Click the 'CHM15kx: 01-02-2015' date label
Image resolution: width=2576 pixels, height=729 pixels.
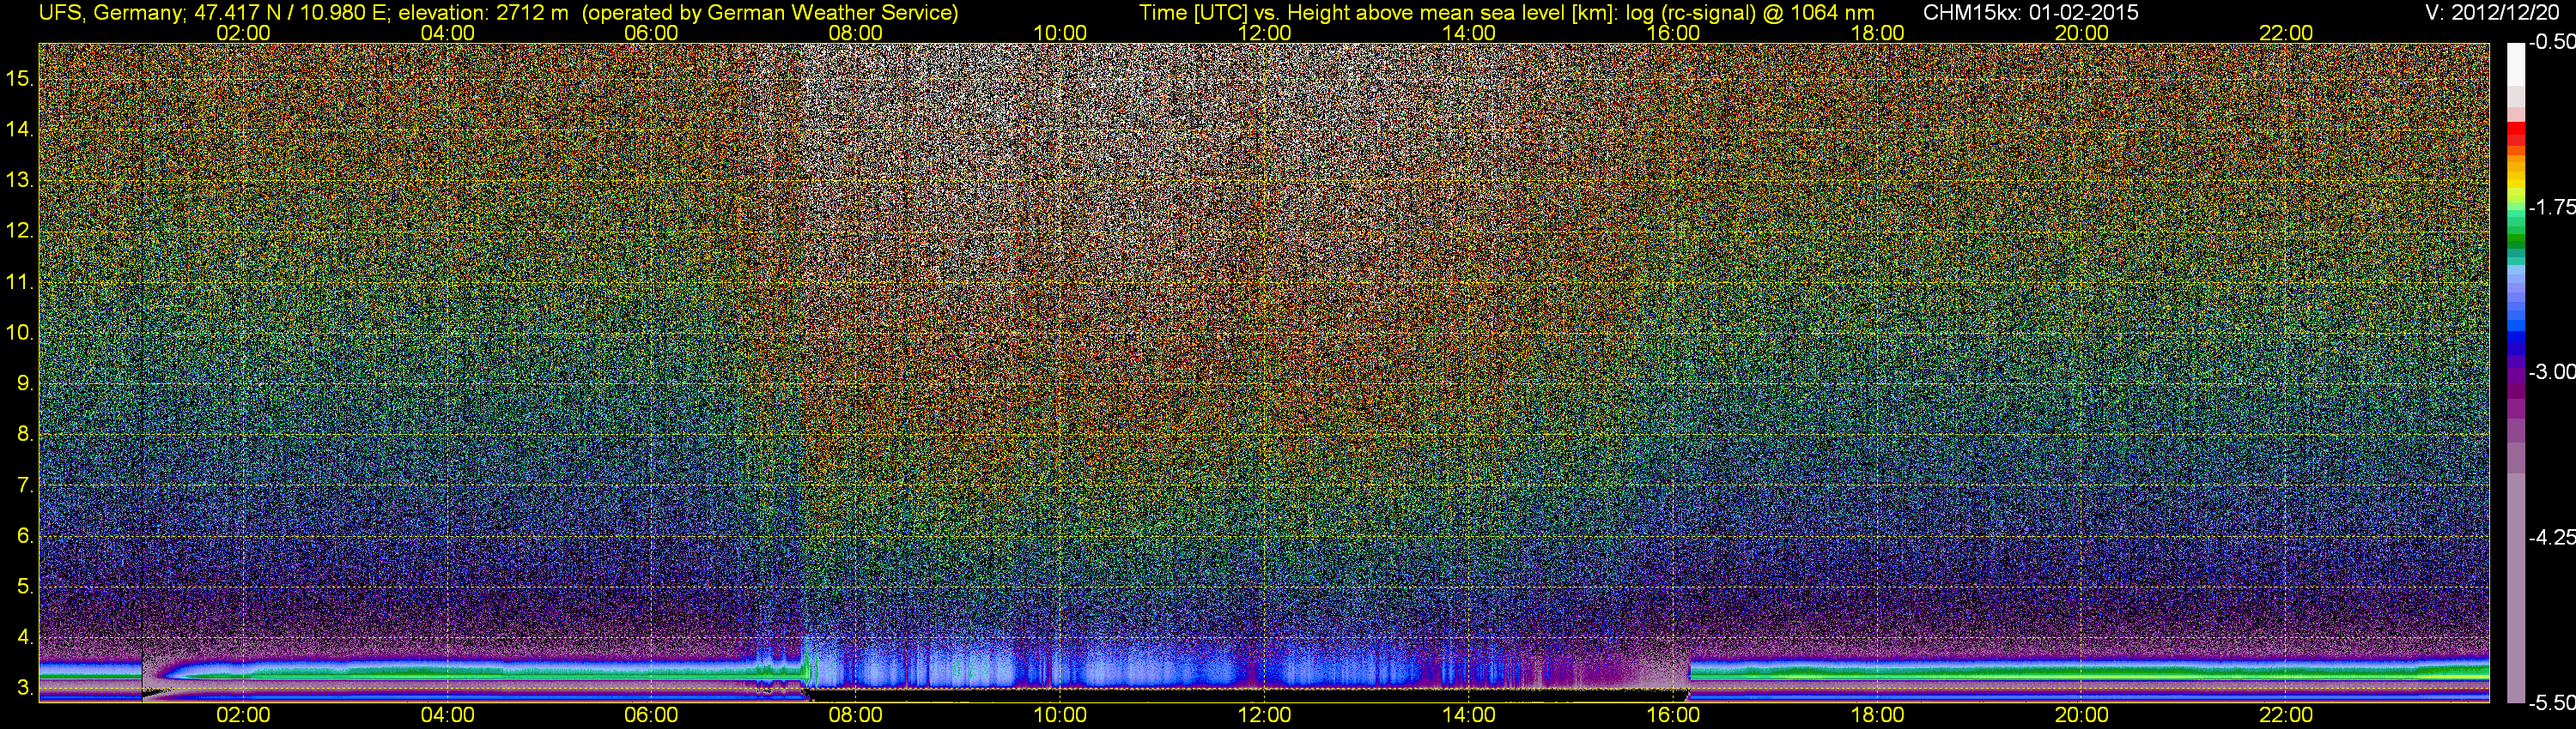[x=2030, y=13]
